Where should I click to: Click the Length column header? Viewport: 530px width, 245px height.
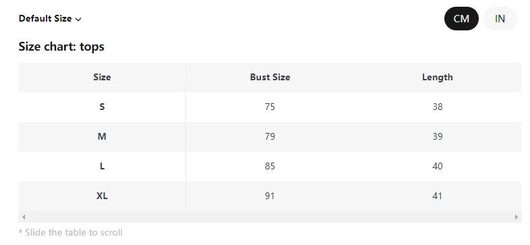click(x=438, y=77)
